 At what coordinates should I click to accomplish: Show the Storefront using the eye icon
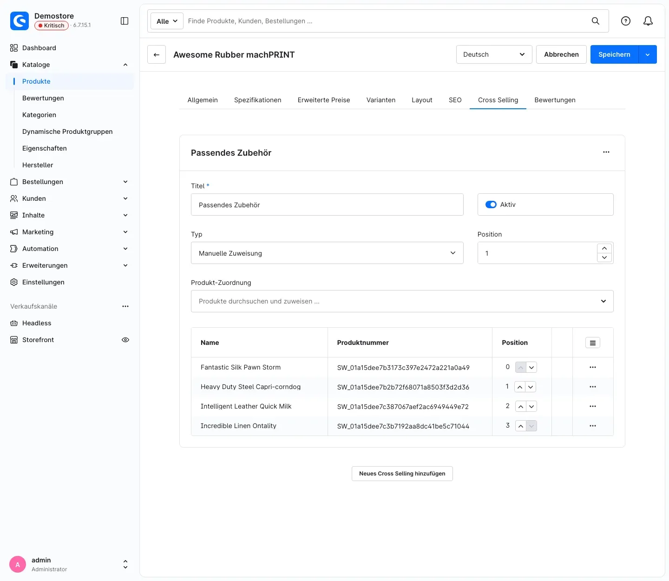[125, 340]
